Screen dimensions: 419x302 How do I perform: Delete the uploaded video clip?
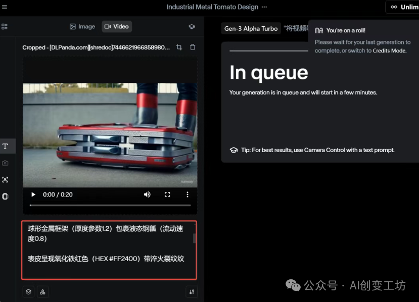click(x=193, y=47)
